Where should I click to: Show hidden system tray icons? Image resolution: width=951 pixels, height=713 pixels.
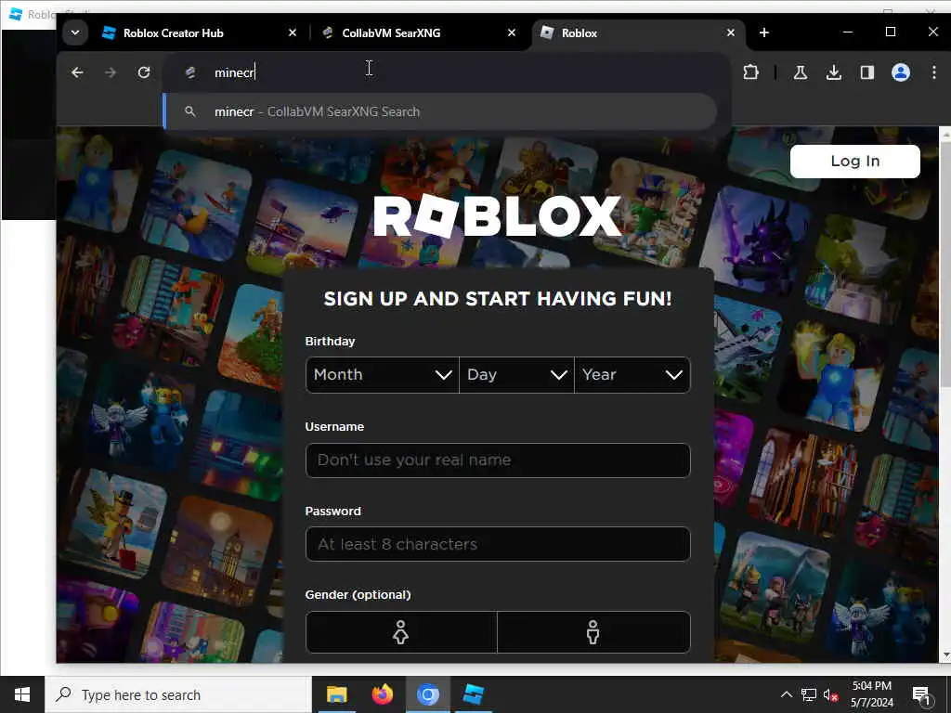pos(786,694)
